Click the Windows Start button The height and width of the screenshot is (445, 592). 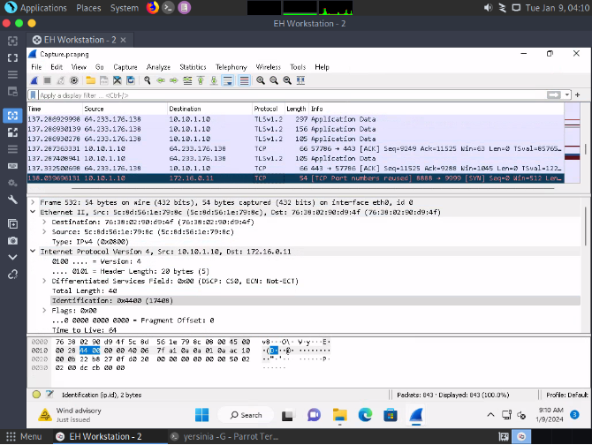[x=201, y=415]
